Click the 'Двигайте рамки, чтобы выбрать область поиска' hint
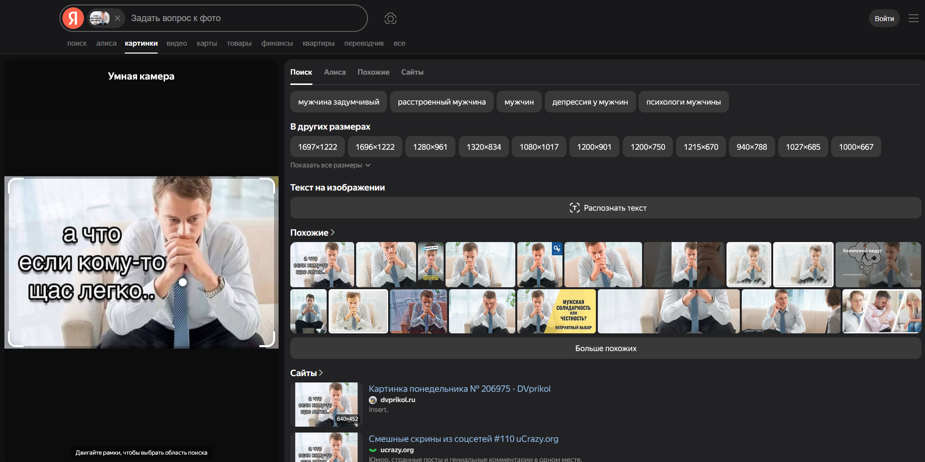This screenshot has width=925, height=462. [141, 453]
